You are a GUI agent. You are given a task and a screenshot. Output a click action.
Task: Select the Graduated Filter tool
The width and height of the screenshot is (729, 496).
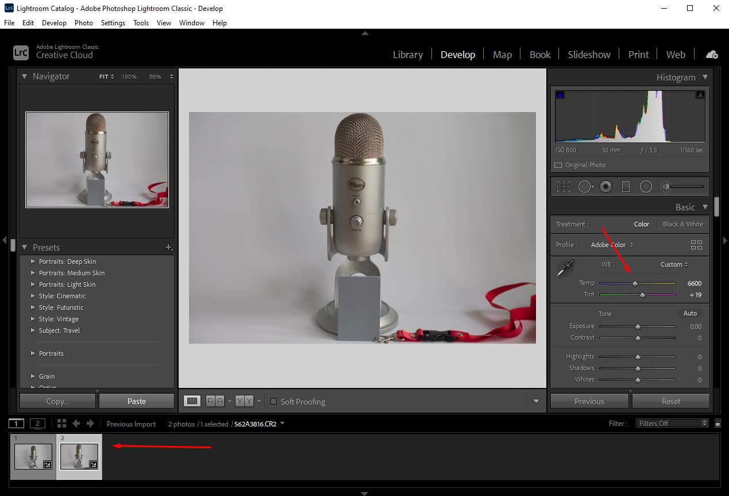tap(626, 186)
